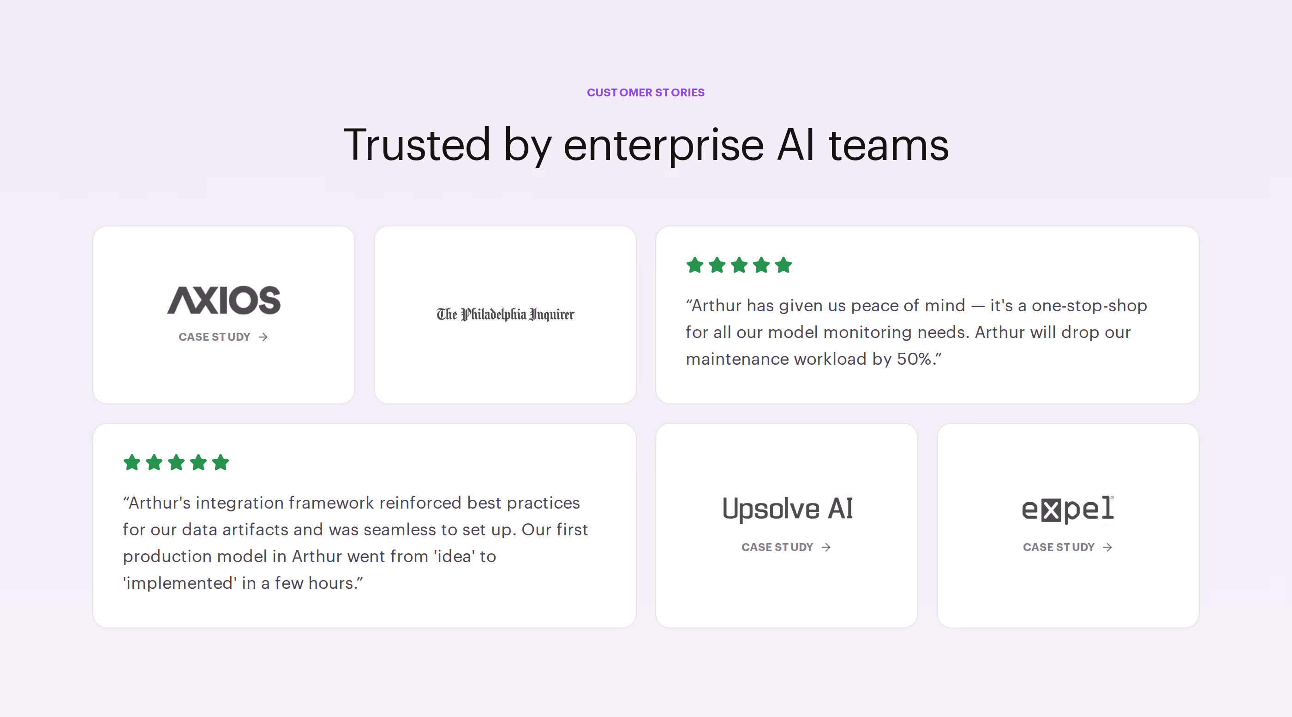Viewport: 1292px width, 717px height.
Task: Click the last star in integration framework review
Action: coord(220,462)
